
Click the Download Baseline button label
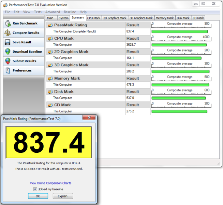pyautogui.click(x=27, y=52)
